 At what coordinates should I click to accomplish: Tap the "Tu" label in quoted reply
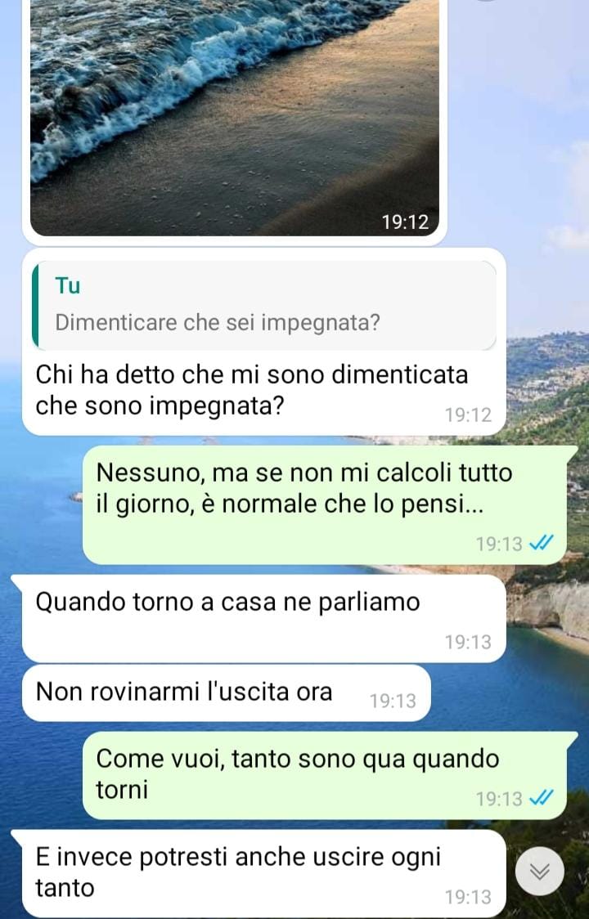coord(67,286)
